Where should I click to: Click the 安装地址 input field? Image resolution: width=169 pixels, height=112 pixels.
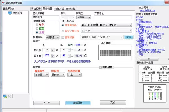click(113, 17)
